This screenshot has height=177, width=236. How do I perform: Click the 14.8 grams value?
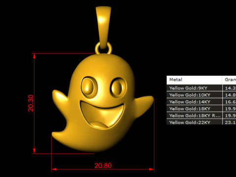(231, 95)
